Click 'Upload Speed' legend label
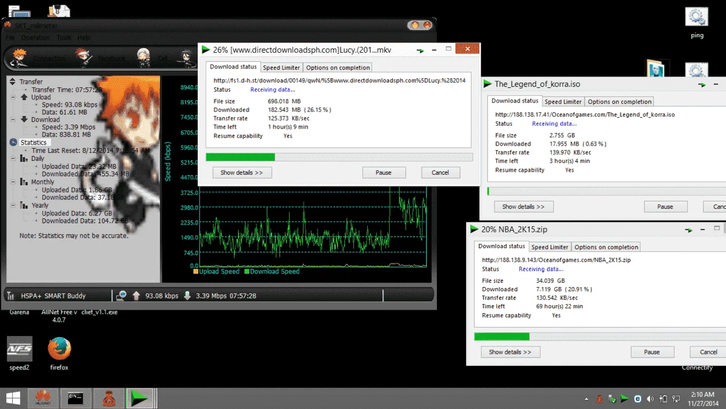Screen dimensions: 726x409 pos(219,271)
